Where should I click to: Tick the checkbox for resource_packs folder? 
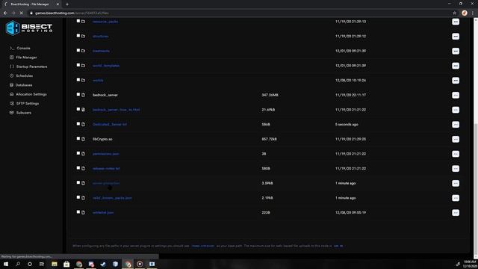pyautogui.click(x=78, y=21)
